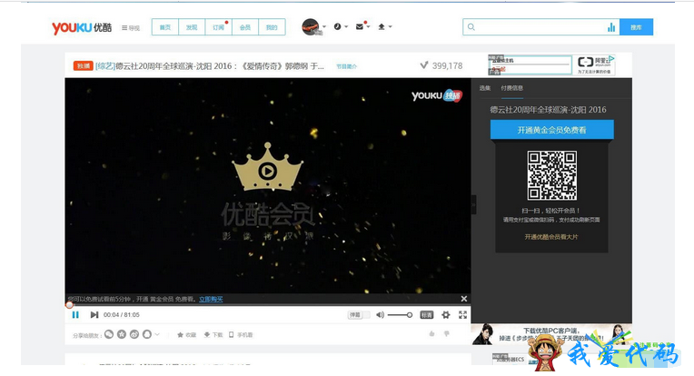Open 开通优酷会员看大片 link
This screenshot has height=376, width=694.
tap(551, 237)
